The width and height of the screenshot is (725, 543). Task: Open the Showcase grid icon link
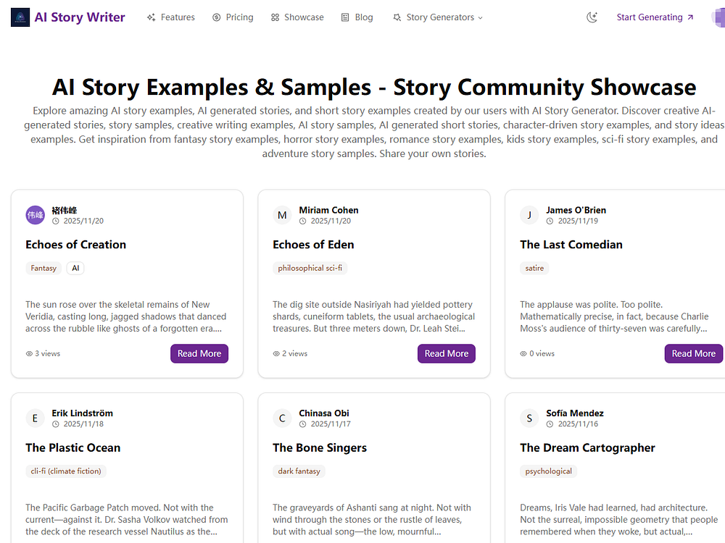tap(275, 17)
